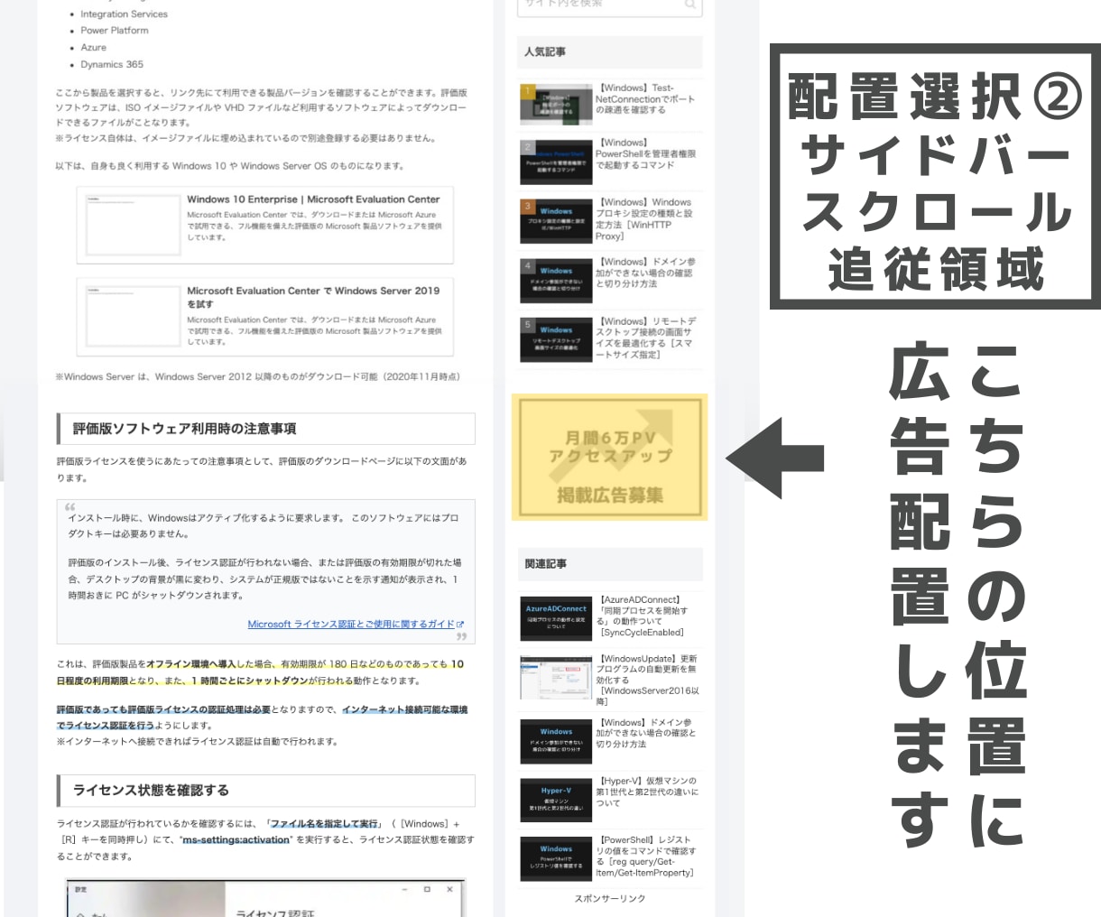The width and height of the screenshot is (1101, 917).
Task: Open the Windows Server 2019 を試す link card
Action: coord(265,317)
